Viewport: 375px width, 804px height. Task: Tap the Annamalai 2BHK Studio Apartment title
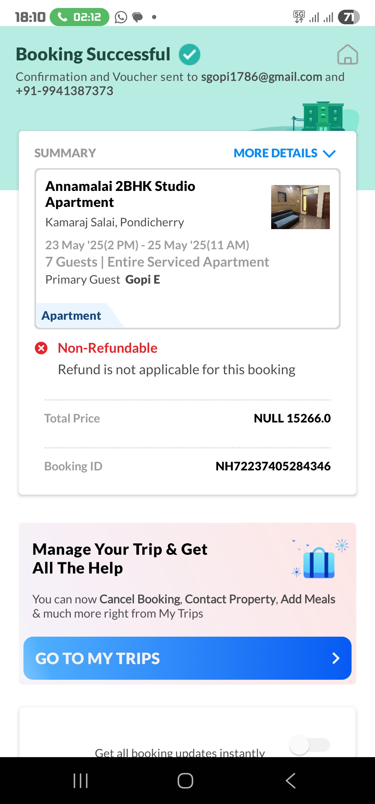(x=120, y=194)
